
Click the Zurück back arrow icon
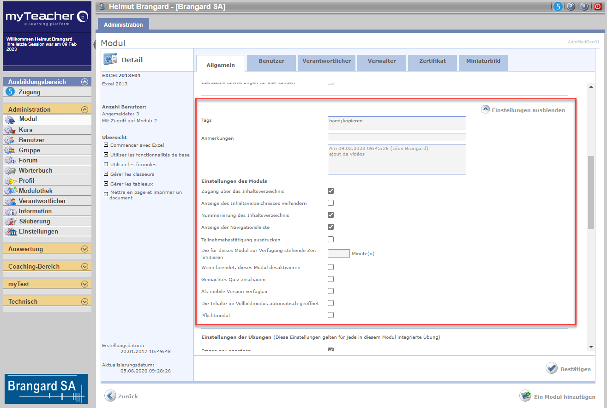pos(110,396)
